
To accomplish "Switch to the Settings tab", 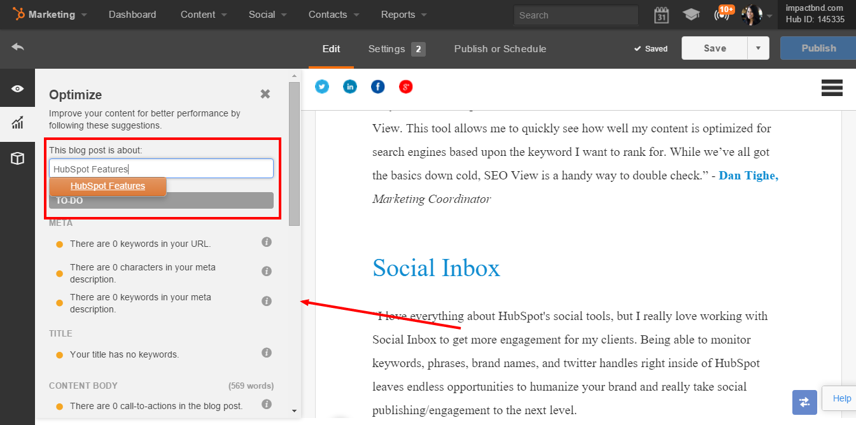I will tap(396, 49).
